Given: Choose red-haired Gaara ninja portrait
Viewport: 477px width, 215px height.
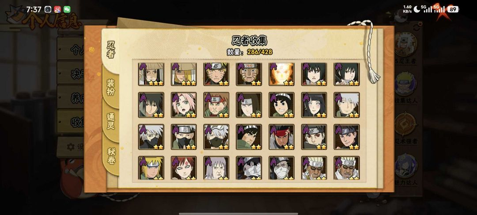Looking at the screenshot, I should pyautogui.click(x=184, y=168).
